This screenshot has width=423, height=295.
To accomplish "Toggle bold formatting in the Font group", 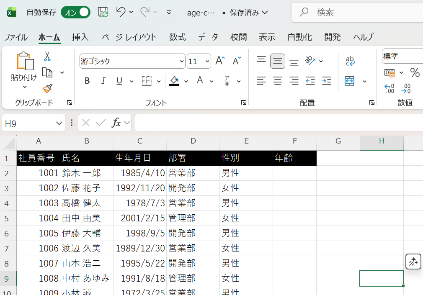I will pos(87,81).
